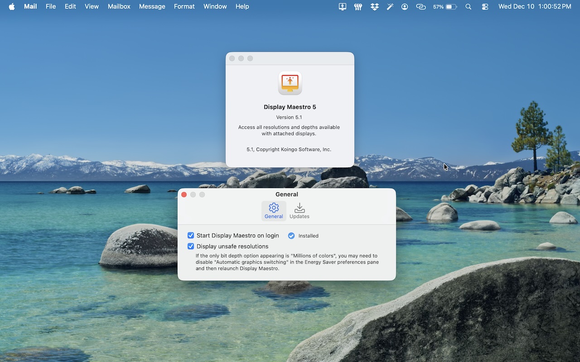Click the magic wand menu bar icon

click(x=390, y=7)
